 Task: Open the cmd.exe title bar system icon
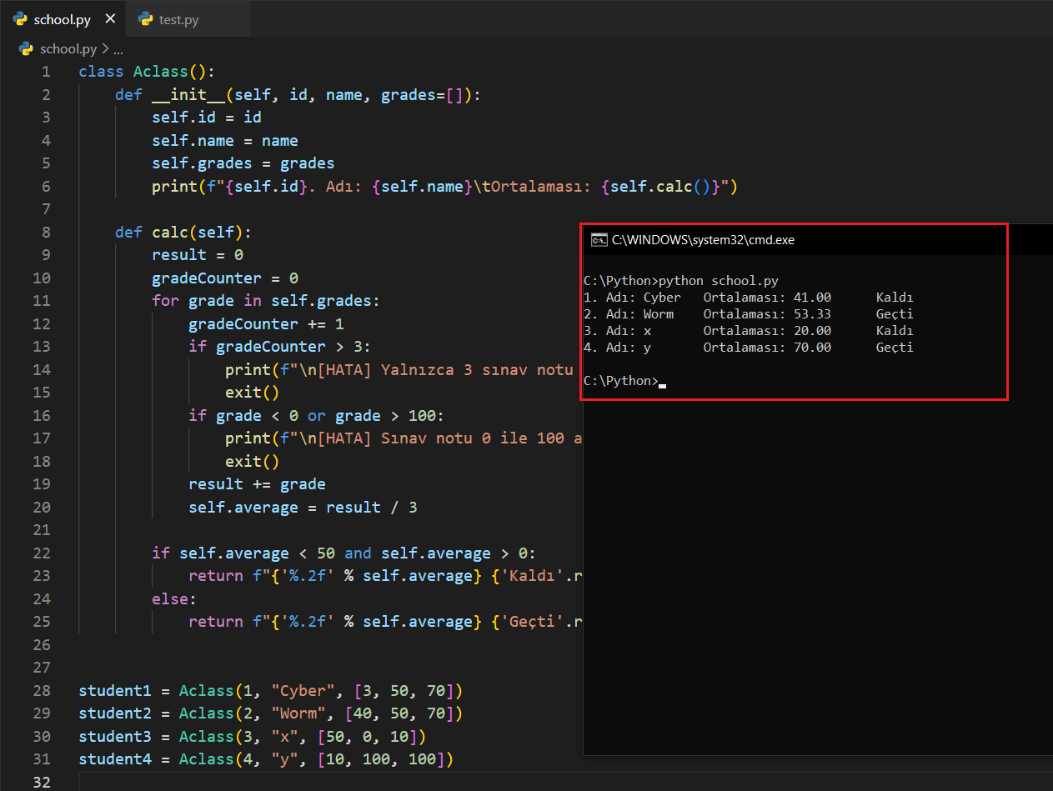[599, 240]
